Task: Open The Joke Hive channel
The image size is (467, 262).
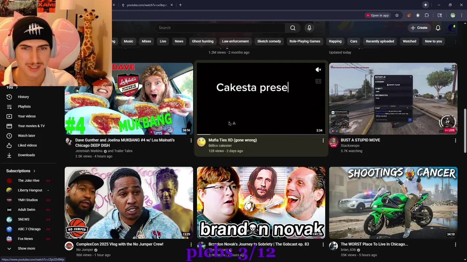Action: (28, 180)
